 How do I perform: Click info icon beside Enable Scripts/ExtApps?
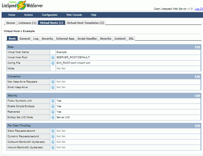click(x=53, y=106)
